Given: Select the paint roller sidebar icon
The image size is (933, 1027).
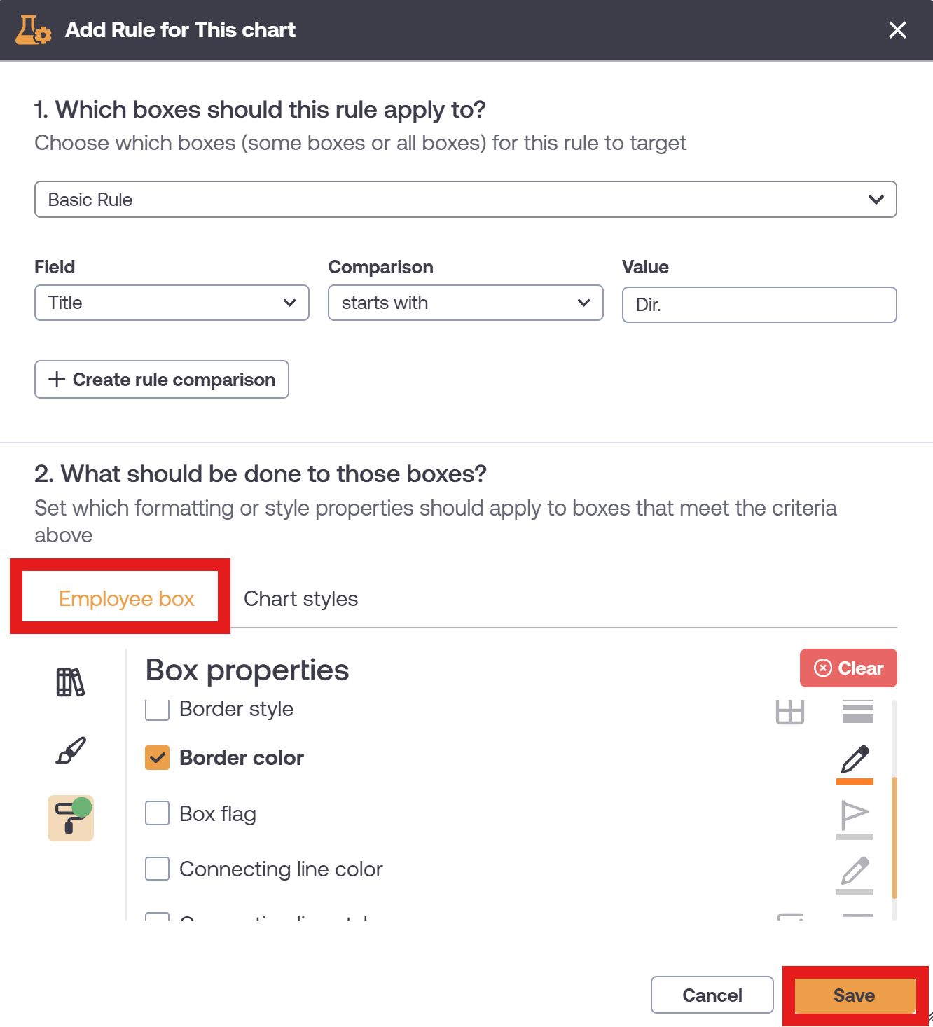Looking at the screenshot, I should tap(71, 818).
